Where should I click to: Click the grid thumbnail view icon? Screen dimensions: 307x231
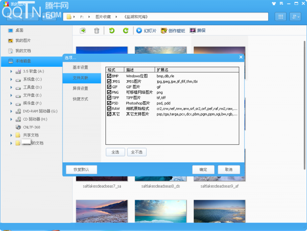point(281,17)
